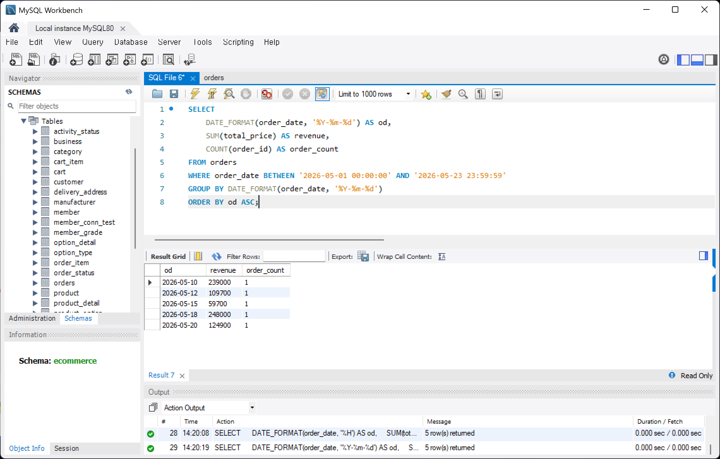Click the Filter objects search field

(77, 106)
